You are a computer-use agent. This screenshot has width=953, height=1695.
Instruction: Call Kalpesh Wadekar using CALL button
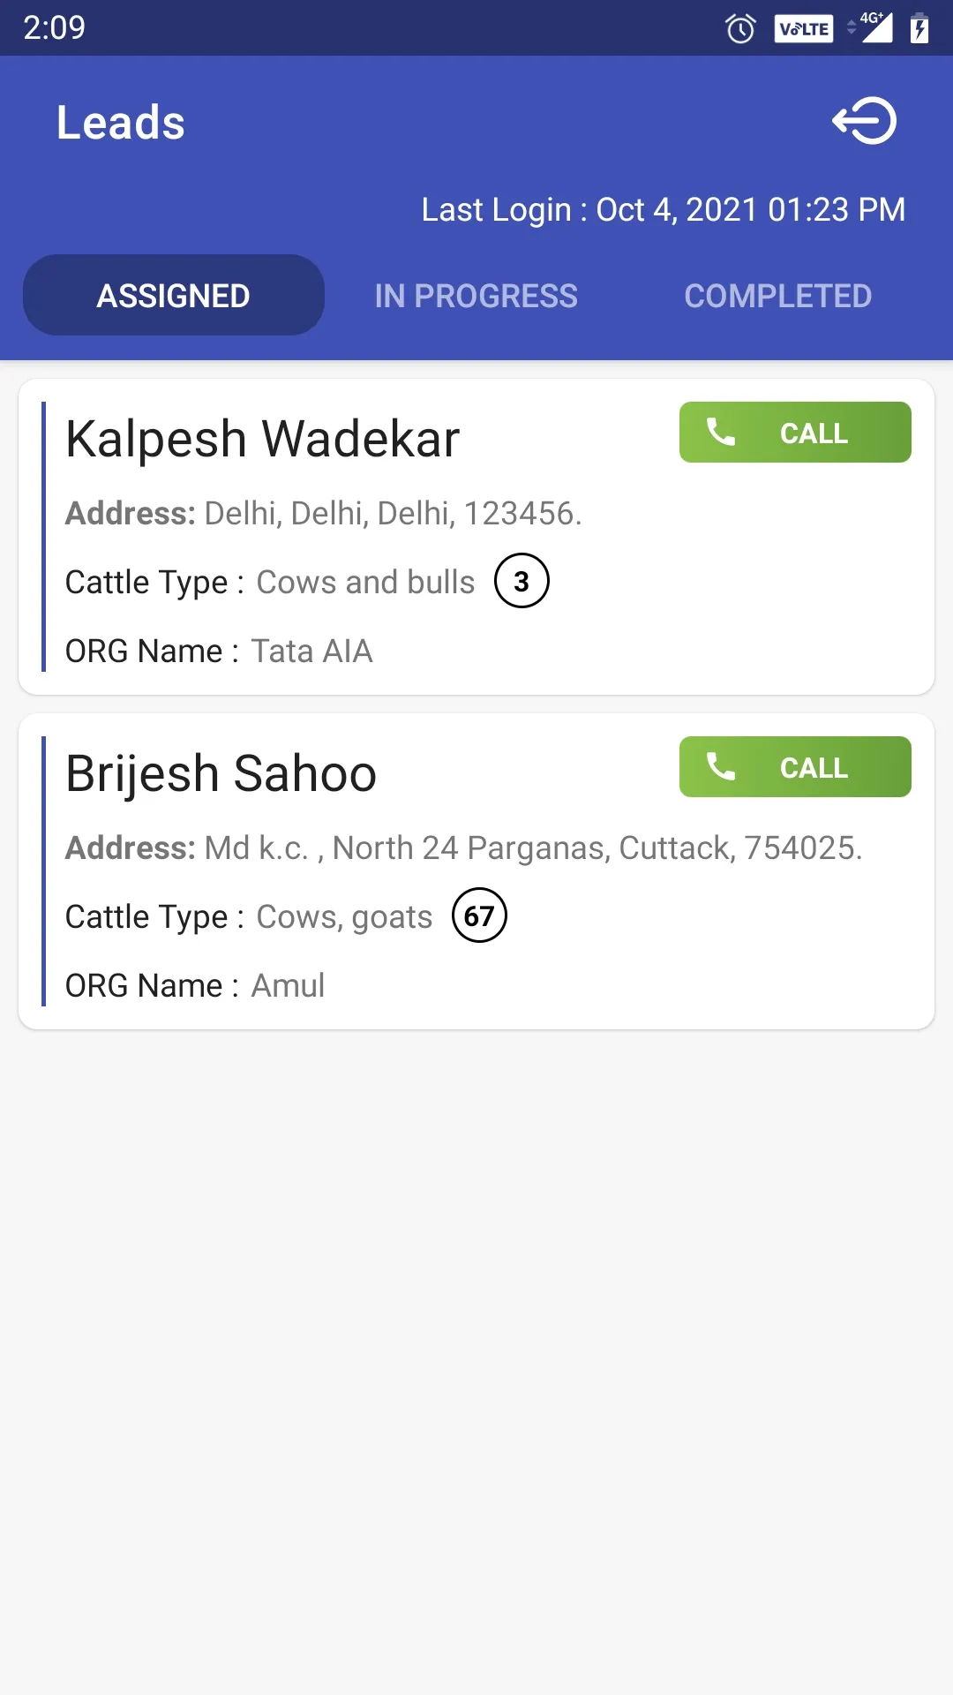(x=795, y=433)
